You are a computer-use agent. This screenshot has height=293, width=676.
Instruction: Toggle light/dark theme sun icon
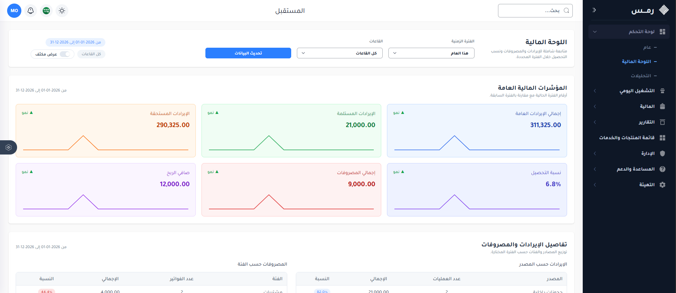point(62,11)
